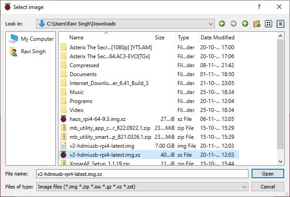290x197 pixels.
Task: Select the Programs folder name
Action: (x=81, y=101)
